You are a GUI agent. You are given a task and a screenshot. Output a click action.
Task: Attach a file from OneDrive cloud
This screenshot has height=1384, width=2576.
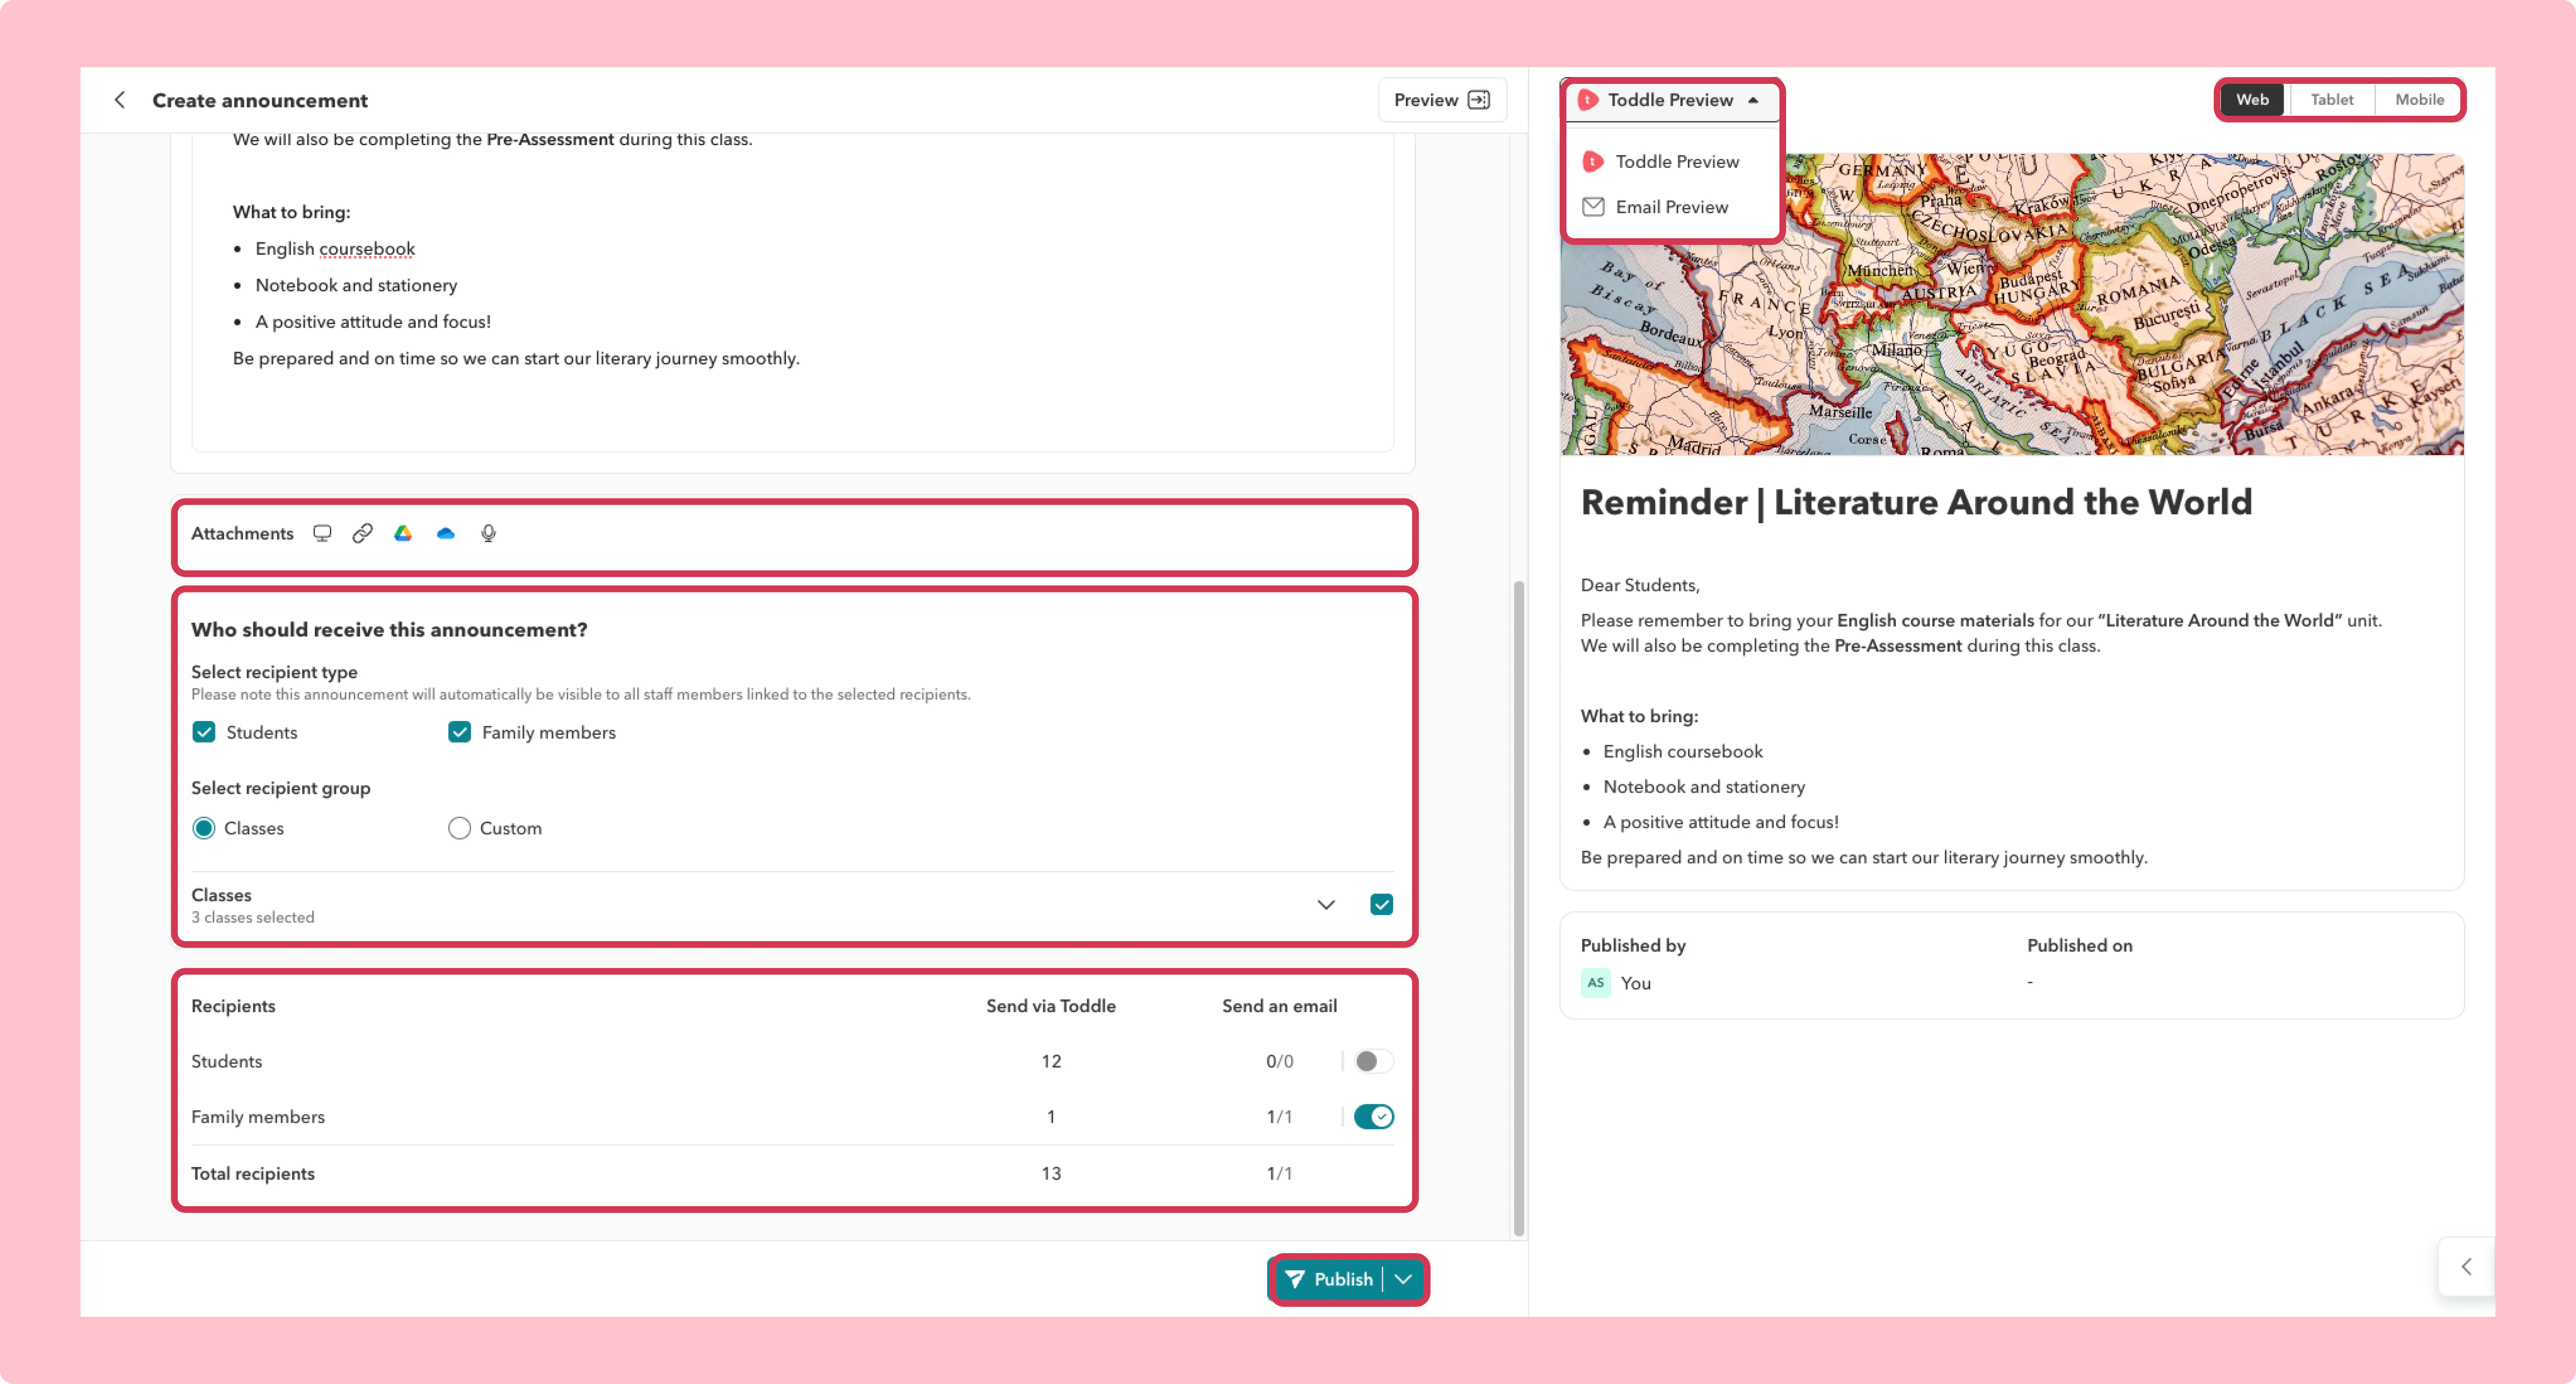(446, 534)
